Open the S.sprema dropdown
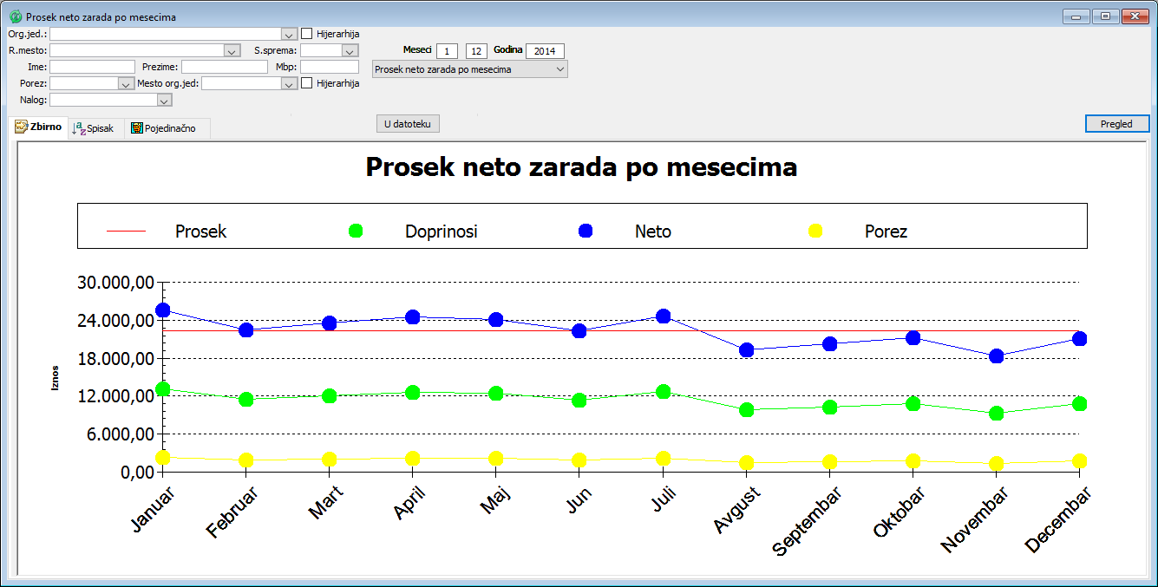The image size is (1158, 587). pyautogui.click(x=350, y=51)
